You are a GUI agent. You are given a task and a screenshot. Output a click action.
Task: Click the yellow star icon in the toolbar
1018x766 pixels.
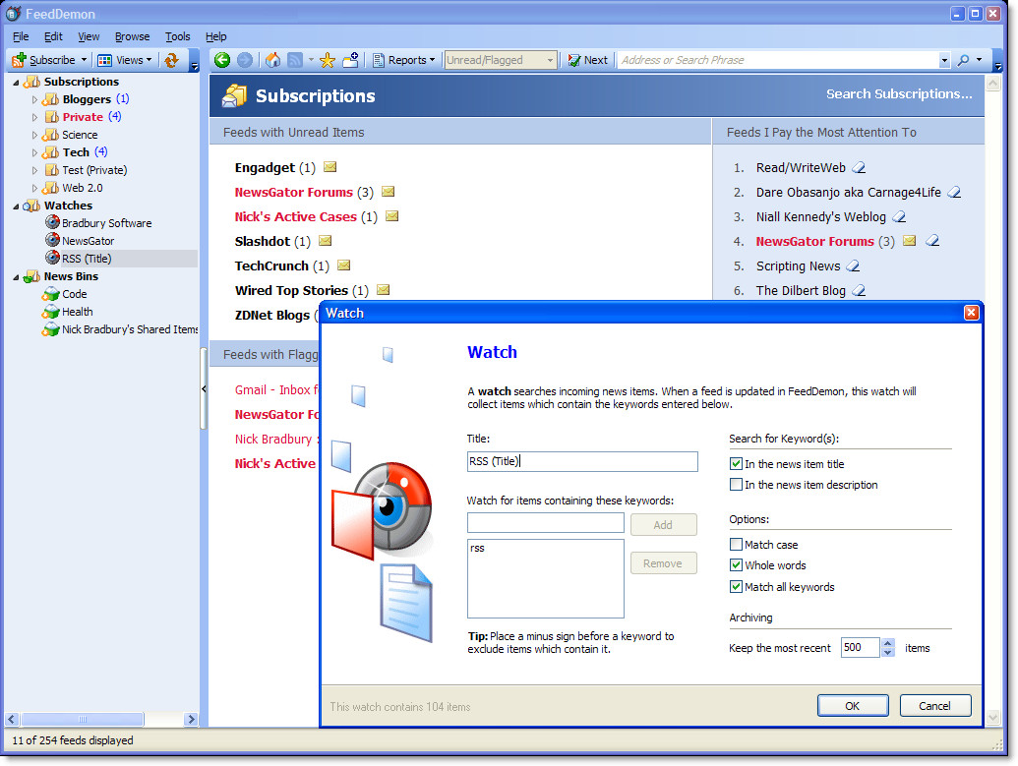tap(328, 60)
